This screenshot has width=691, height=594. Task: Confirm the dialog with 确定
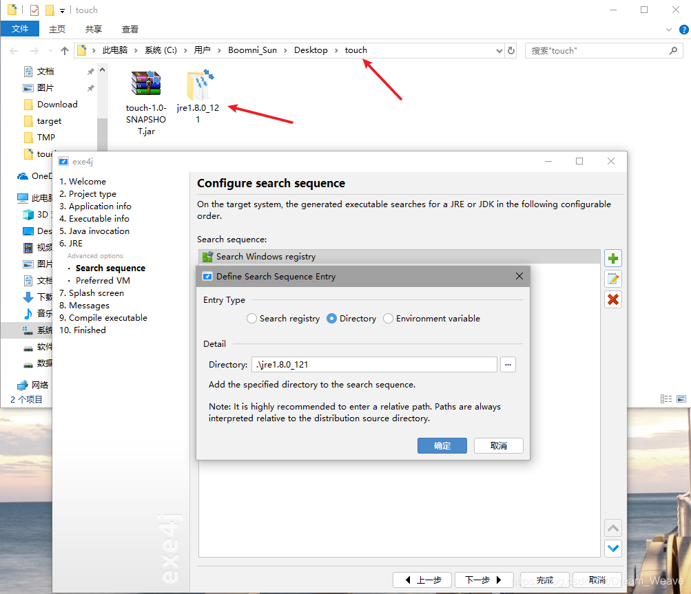(x=442, y=445)
